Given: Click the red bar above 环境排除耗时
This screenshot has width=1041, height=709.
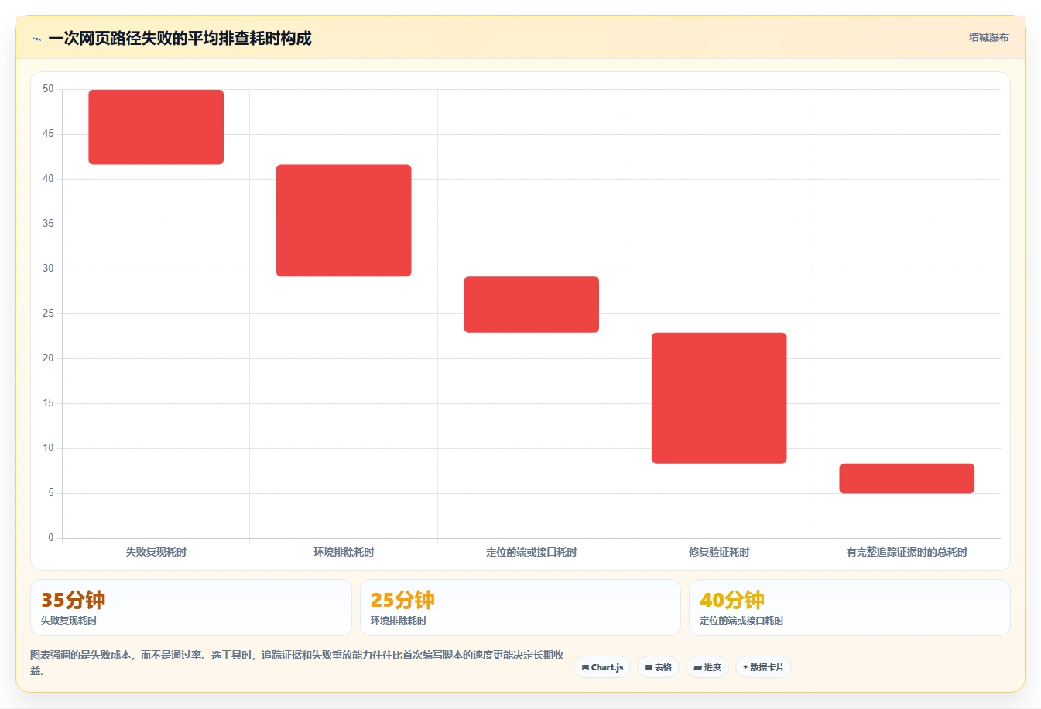Looking at the screenshot, I should [x=344, y=221].
